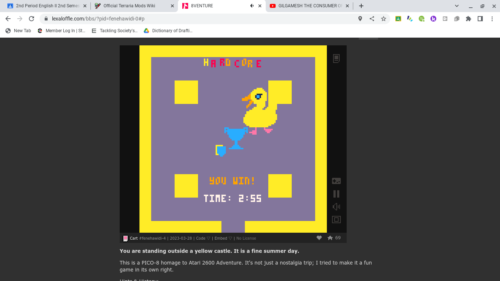Open the purple K extension icon

click(433, 19)
